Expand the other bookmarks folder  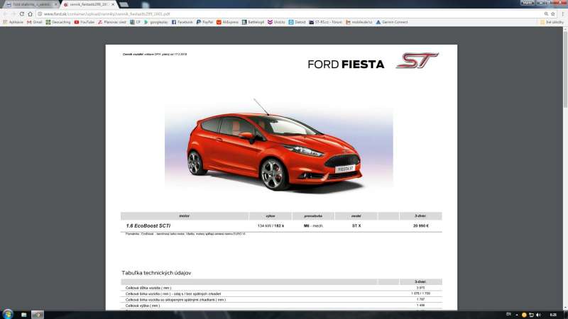(552, 22)
